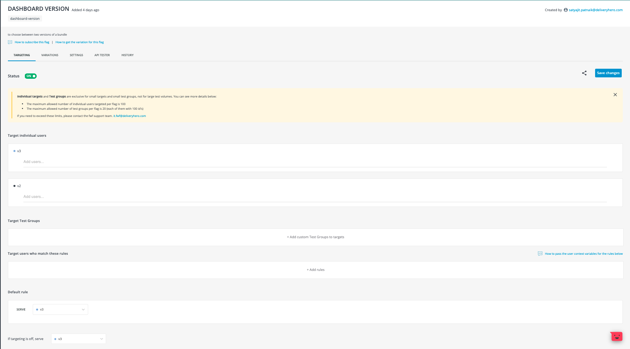Open 'How to get the variation' link
630x349 pixels.
point(80,42)
